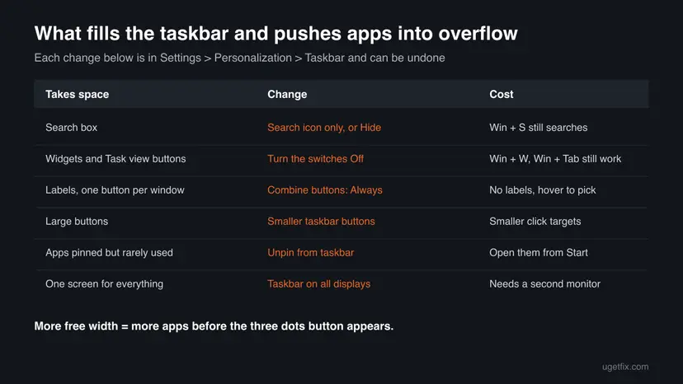Click the 'Cost' column header
Viewport: 683px width, 384px height.
pyautogui.click(x=502, y=95)
